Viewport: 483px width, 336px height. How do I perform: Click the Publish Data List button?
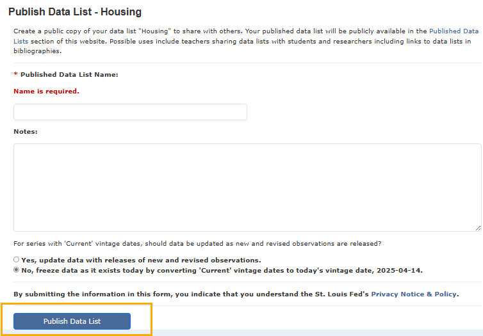click(72, 321)
